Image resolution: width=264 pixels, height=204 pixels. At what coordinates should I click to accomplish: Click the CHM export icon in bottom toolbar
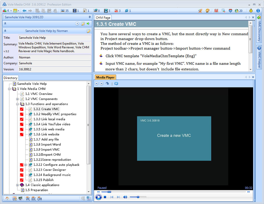[x=40, y=199]
